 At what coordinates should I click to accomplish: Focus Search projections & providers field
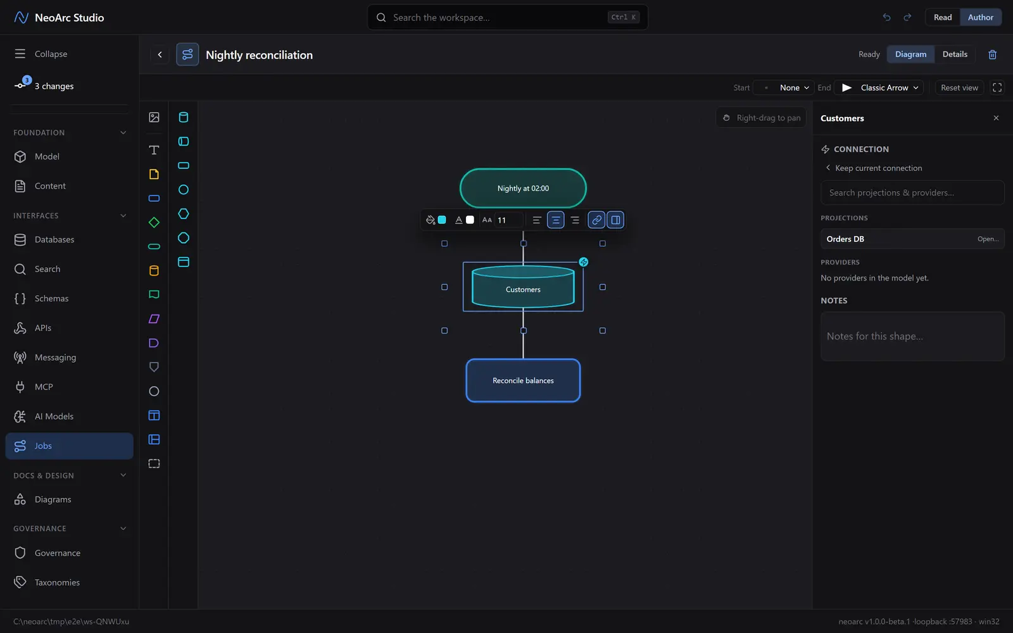[x=912, y=192]
